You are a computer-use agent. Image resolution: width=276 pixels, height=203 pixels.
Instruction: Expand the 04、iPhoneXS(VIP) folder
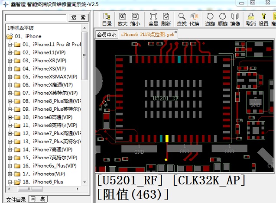[x=10, y=69]
